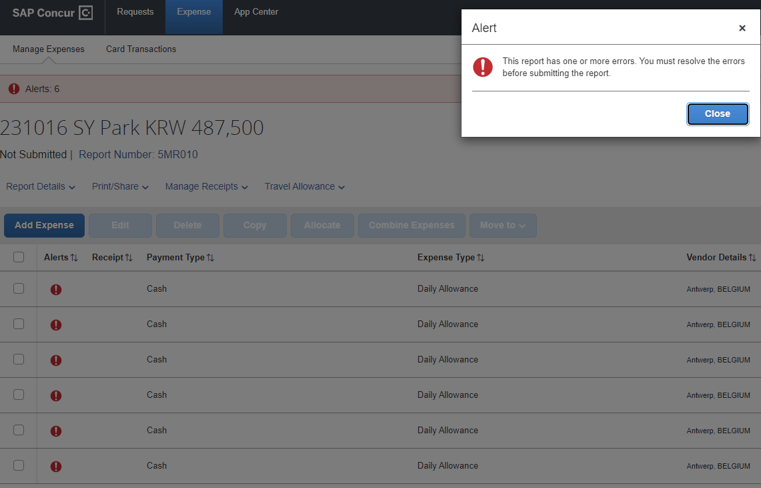Click Daily Allowance in the second row
Image resolution: width=761 pixels, height=488 pixels.
coord(448,324)
